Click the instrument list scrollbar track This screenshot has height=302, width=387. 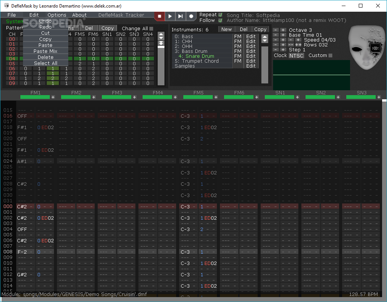(x=264, y=65)
